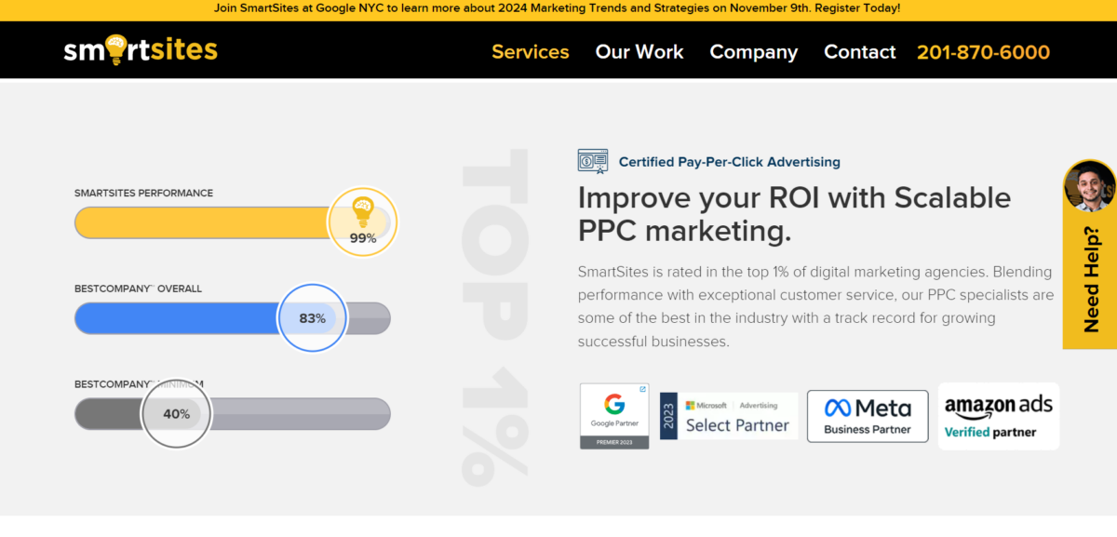Open the Meta Business Partner badge
This screenshot has width=1117, height=537.
click(868, 416)
